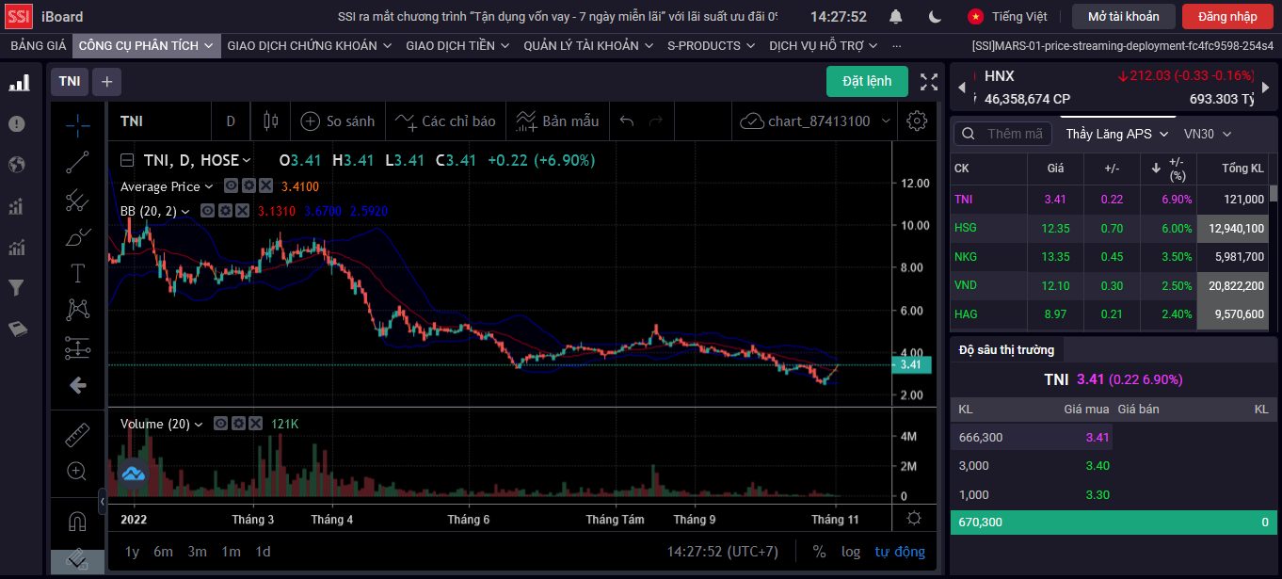Open QUẢN LÝ TÀI KHOẢN menu
1282x579 pixels.
click(x=589, y=45)
